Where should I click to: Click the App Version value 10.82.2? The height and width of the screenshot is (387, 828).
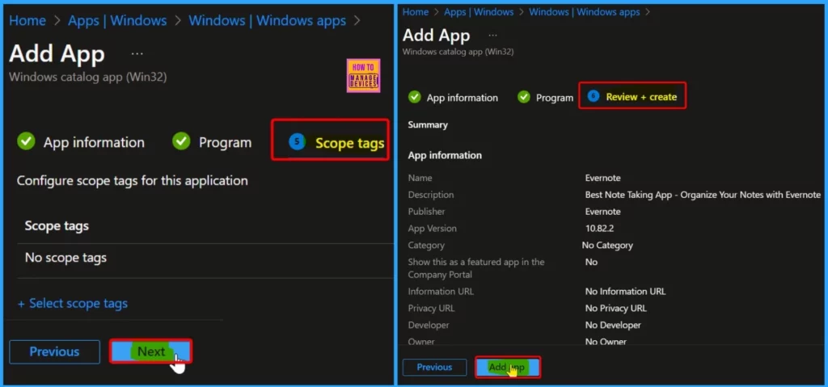(599, 229)
